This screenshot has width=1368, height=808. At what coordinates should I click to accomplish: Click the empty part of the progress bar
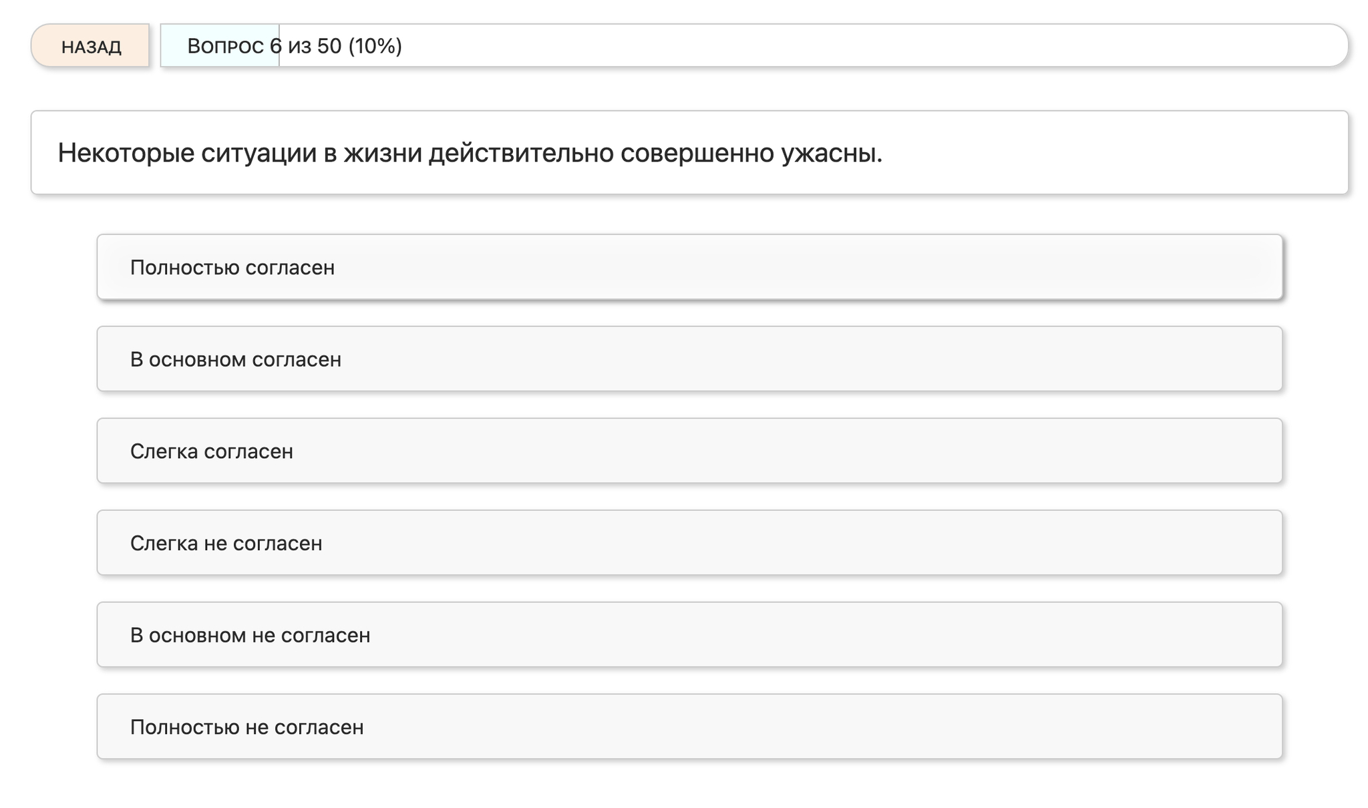pyautogui.click(x=868, y=46)
